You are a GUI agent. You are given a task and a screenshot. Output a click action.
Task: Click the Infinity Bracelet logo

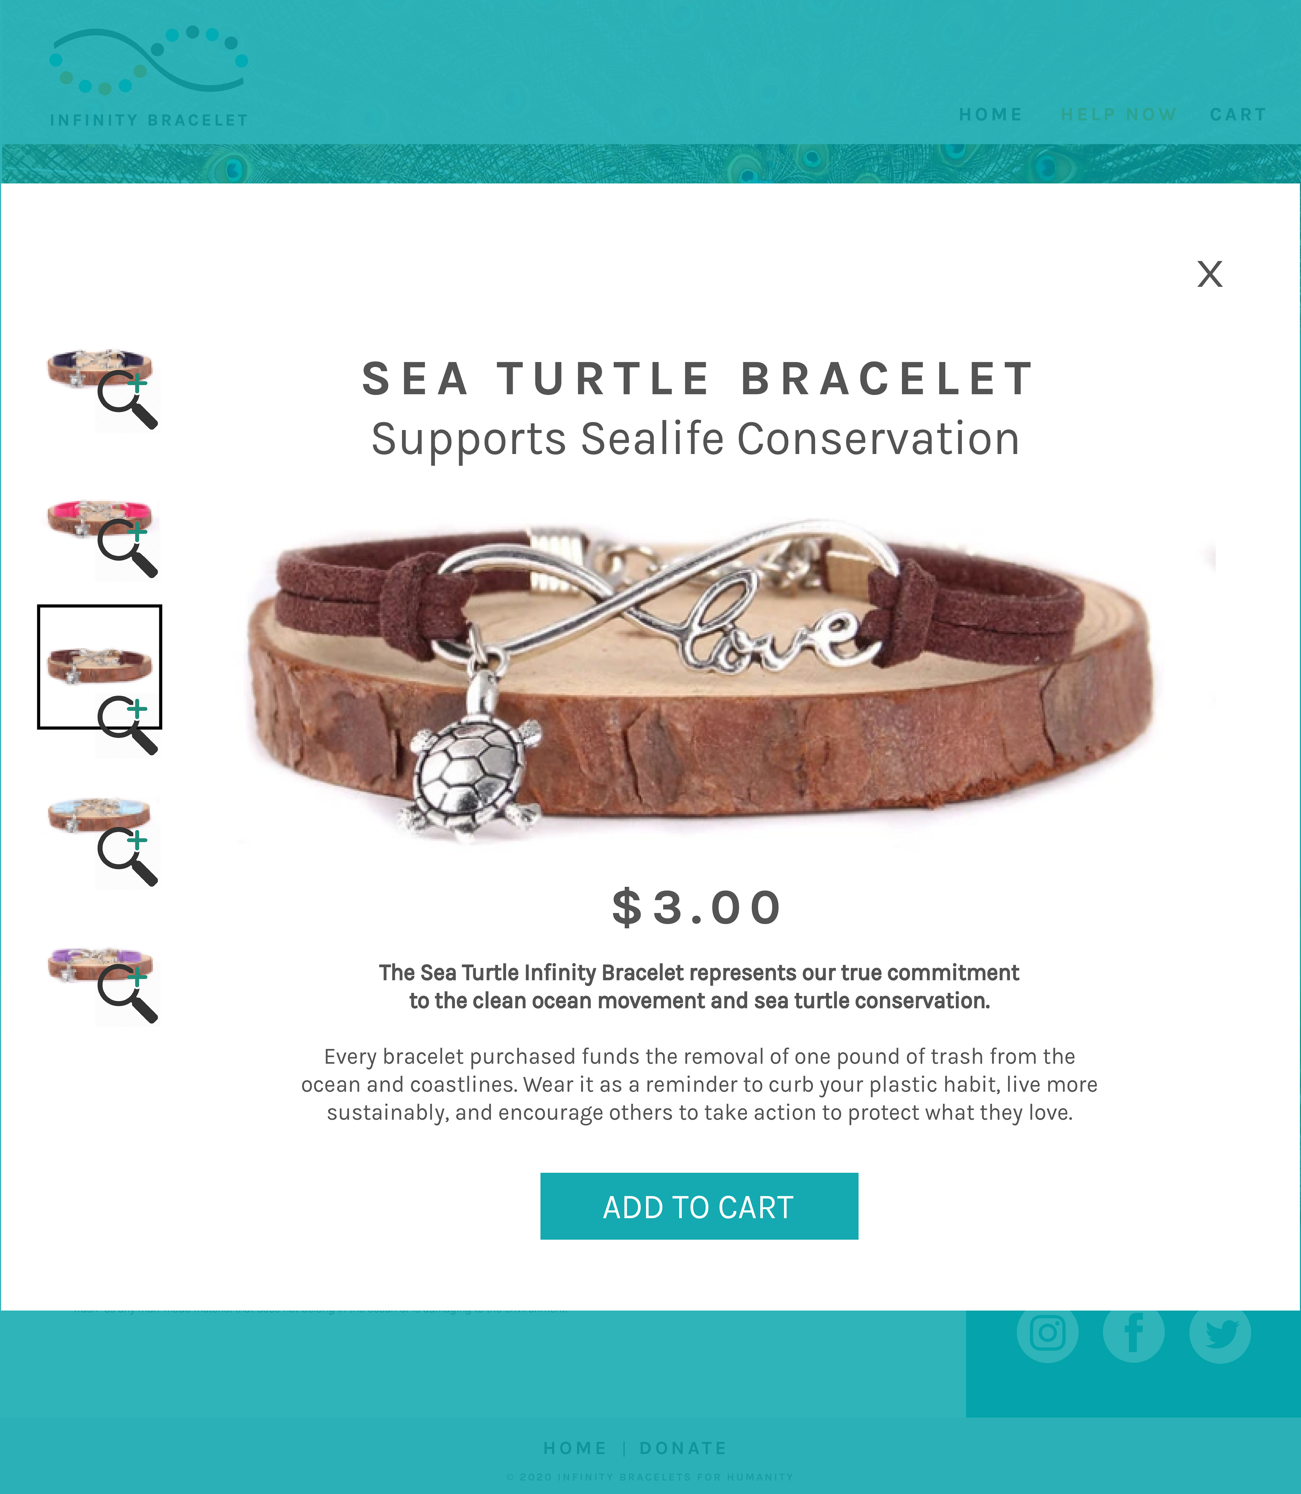tap(149, 76)
